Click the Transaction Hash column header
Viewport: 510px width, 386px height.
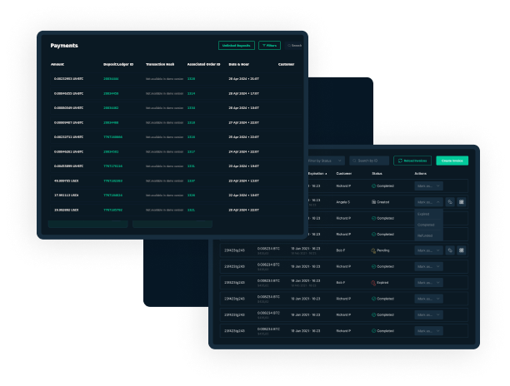[160, 64]
